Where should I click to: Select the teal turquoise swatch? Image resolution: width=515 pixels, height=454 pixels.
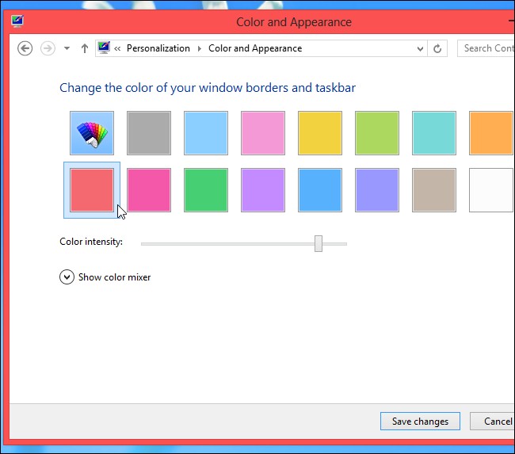click(434, 133)
